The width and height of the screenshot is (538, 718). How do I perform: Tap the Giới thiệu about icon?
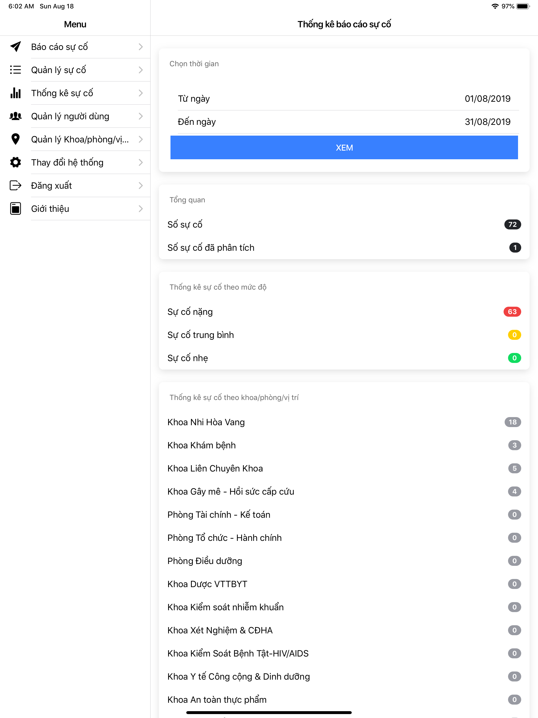click(x=15, y=208)
